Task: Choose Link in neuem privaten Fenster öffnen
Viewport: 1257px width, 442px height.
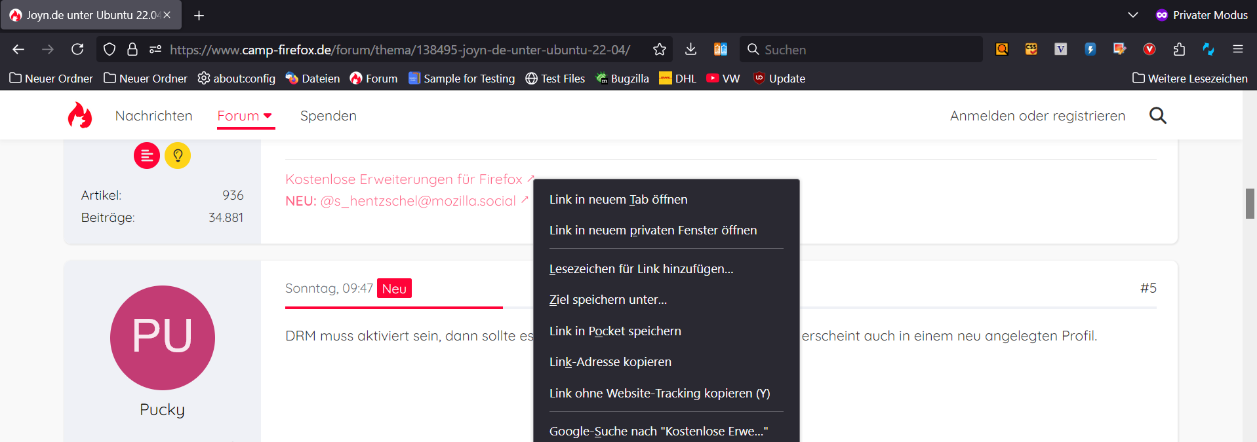Action: pos(666,230)
